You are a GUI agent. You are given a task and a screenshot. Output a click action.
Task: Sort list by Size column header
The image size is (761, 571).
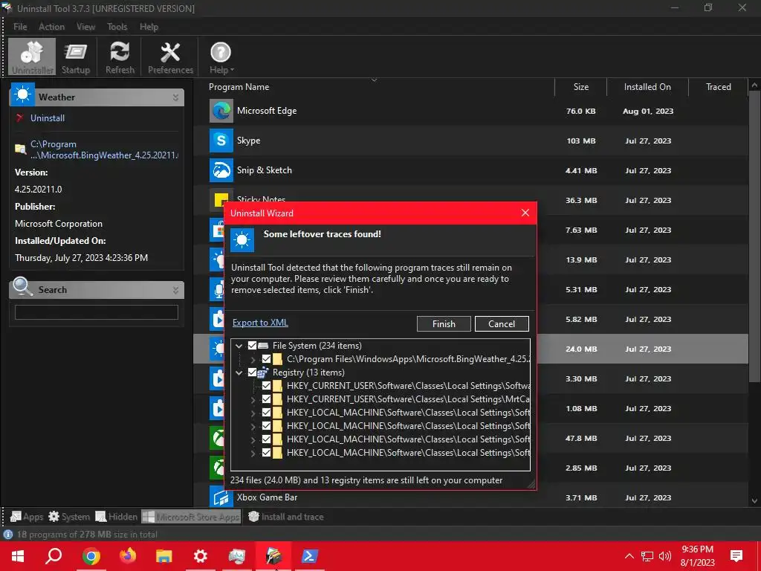580,87
